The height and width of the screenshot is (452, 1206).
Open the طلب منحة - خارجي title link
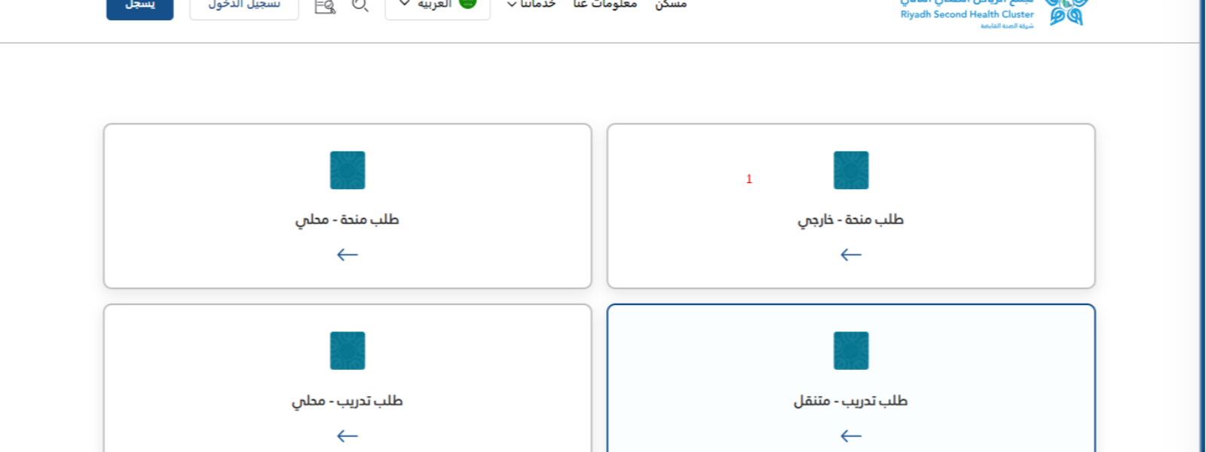(850, 219)
